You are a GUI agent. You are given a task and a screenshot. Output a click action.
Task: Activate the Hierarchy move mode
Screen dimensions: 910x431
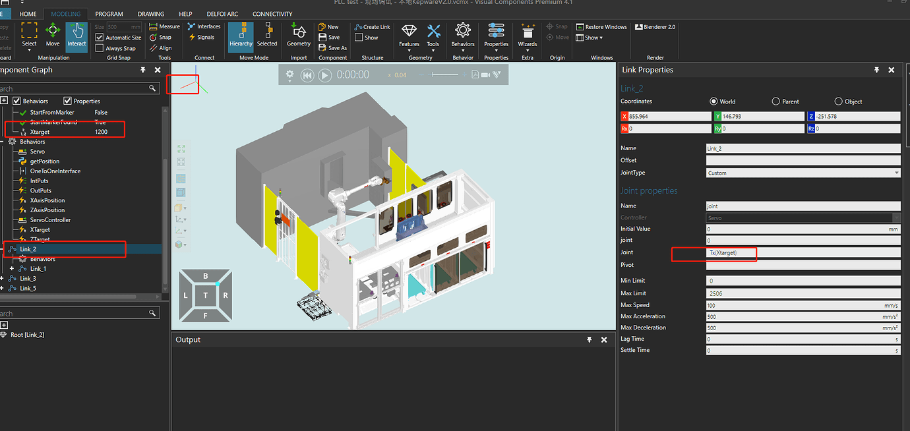pyautogui.click(x=241, y=37)
